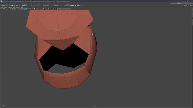Screen dimensions: 193x108
Task: Redo the last action icon
Action: click(x=18, y=5)
